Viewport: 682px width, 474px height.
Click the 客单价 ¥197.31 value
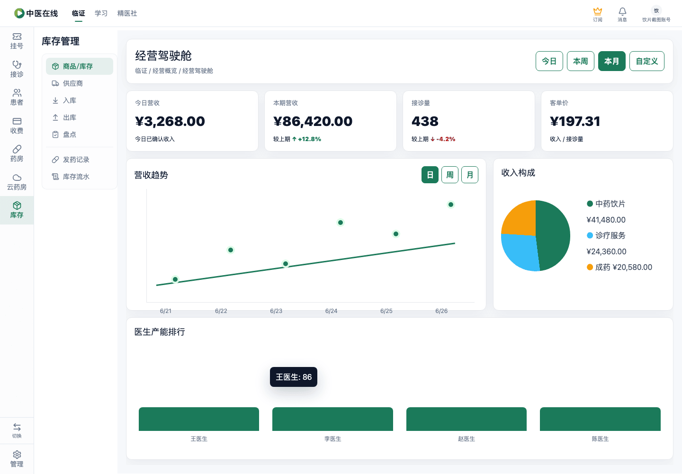[575, 121]
